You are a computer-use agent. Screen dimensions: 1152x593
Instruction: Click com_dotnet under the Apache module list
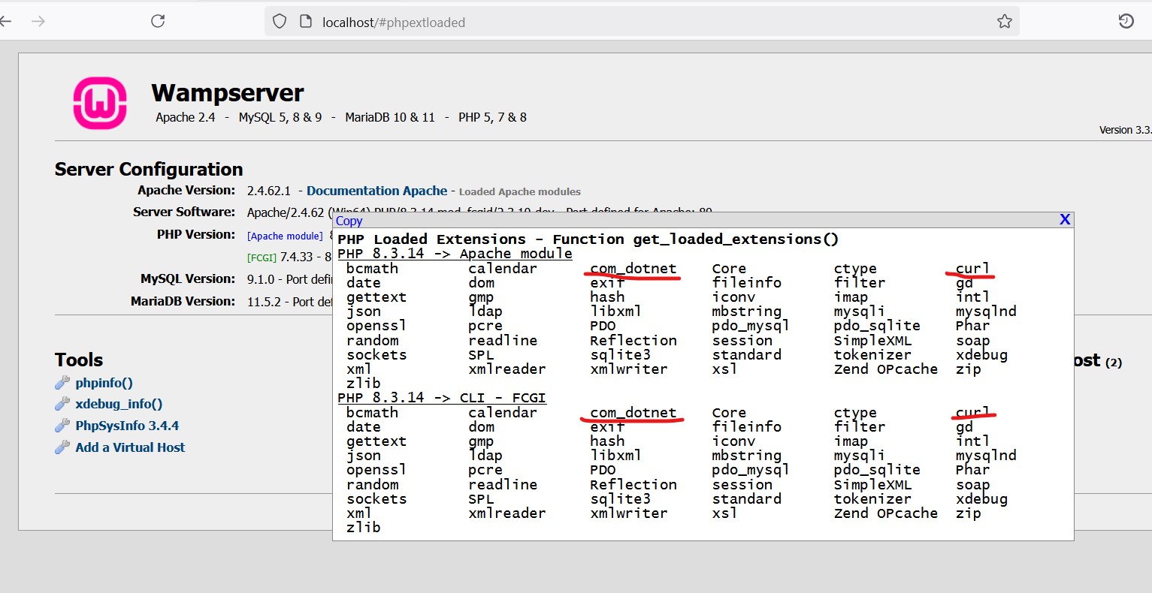pyautogui.click(x=633, y=269)
